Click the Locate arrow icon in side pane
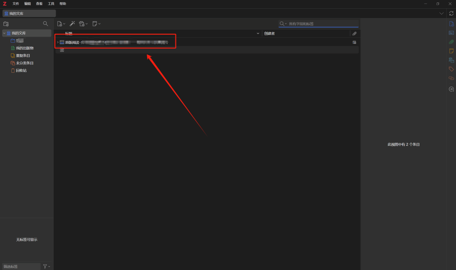The image size is (456, 270). (x=451, y=89)
